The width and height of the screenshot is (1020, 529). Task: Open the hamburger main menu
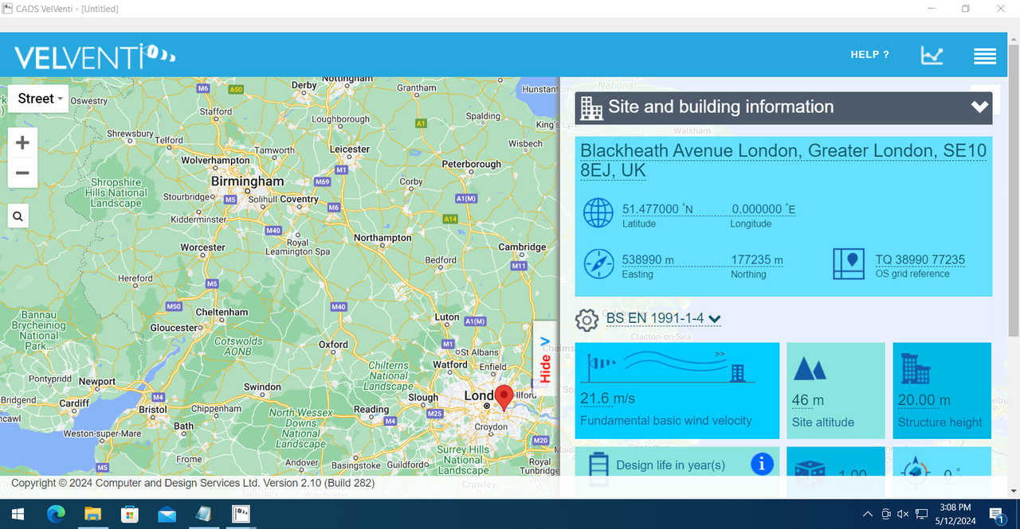(x=985, y=56)
